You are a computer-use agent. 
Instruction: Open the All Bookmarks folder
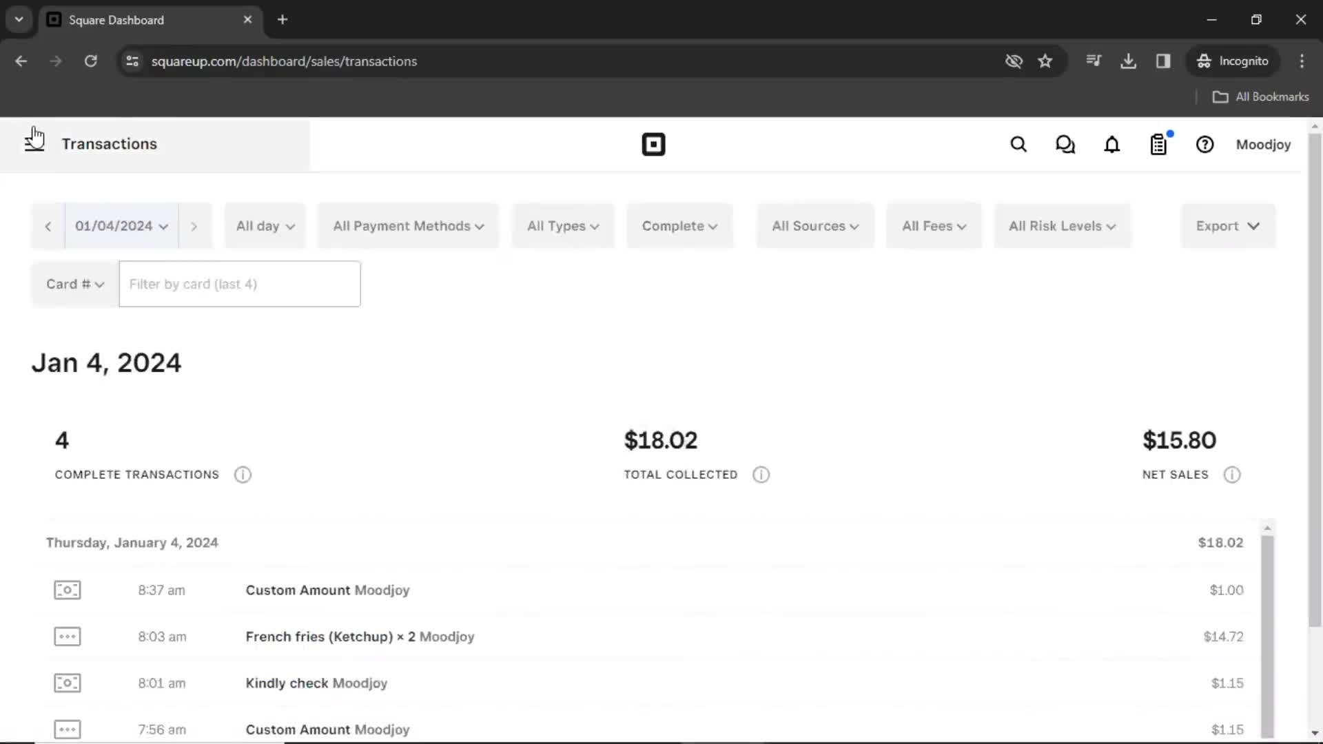tap(1261, 97)
